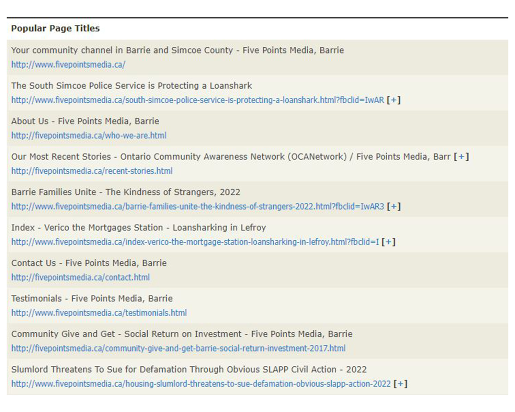Select title 'Contact Us - Five Points Media, Barrie'
Viewport: 515px width, 412px height.
[x=89, y=263]
